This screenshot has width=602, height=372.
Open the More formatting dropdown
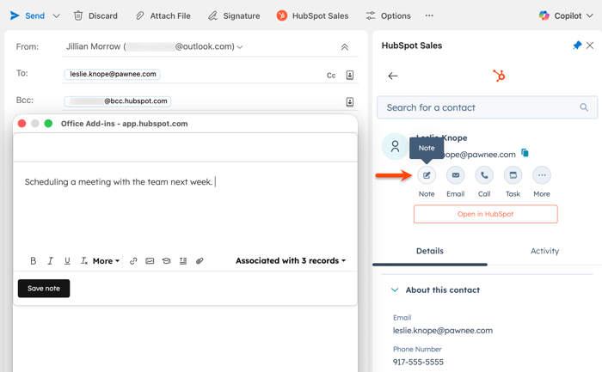106,261
